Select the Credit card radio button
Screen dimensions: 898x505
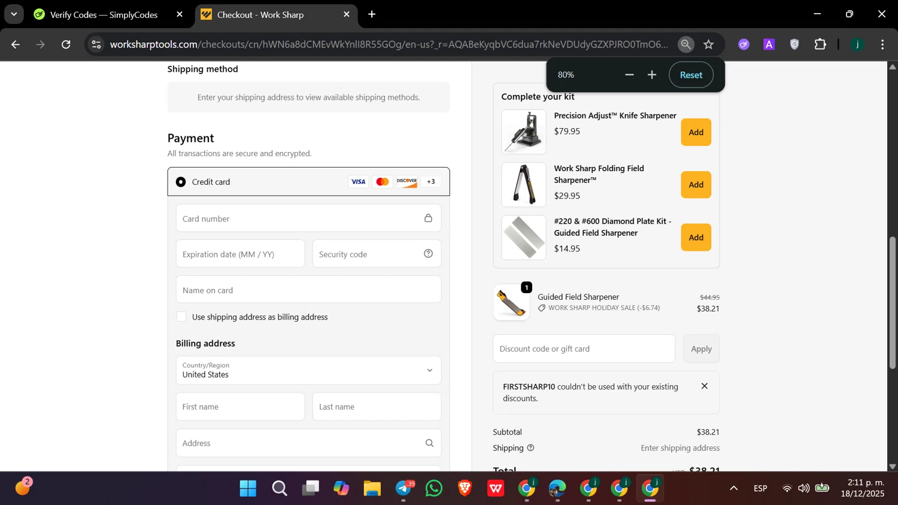(181, 182)
